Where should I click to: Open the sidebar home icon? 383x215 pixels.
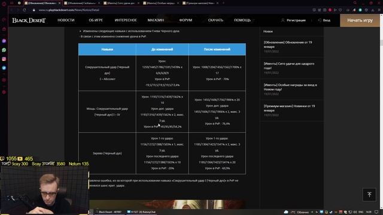click(x=4, y=29)
